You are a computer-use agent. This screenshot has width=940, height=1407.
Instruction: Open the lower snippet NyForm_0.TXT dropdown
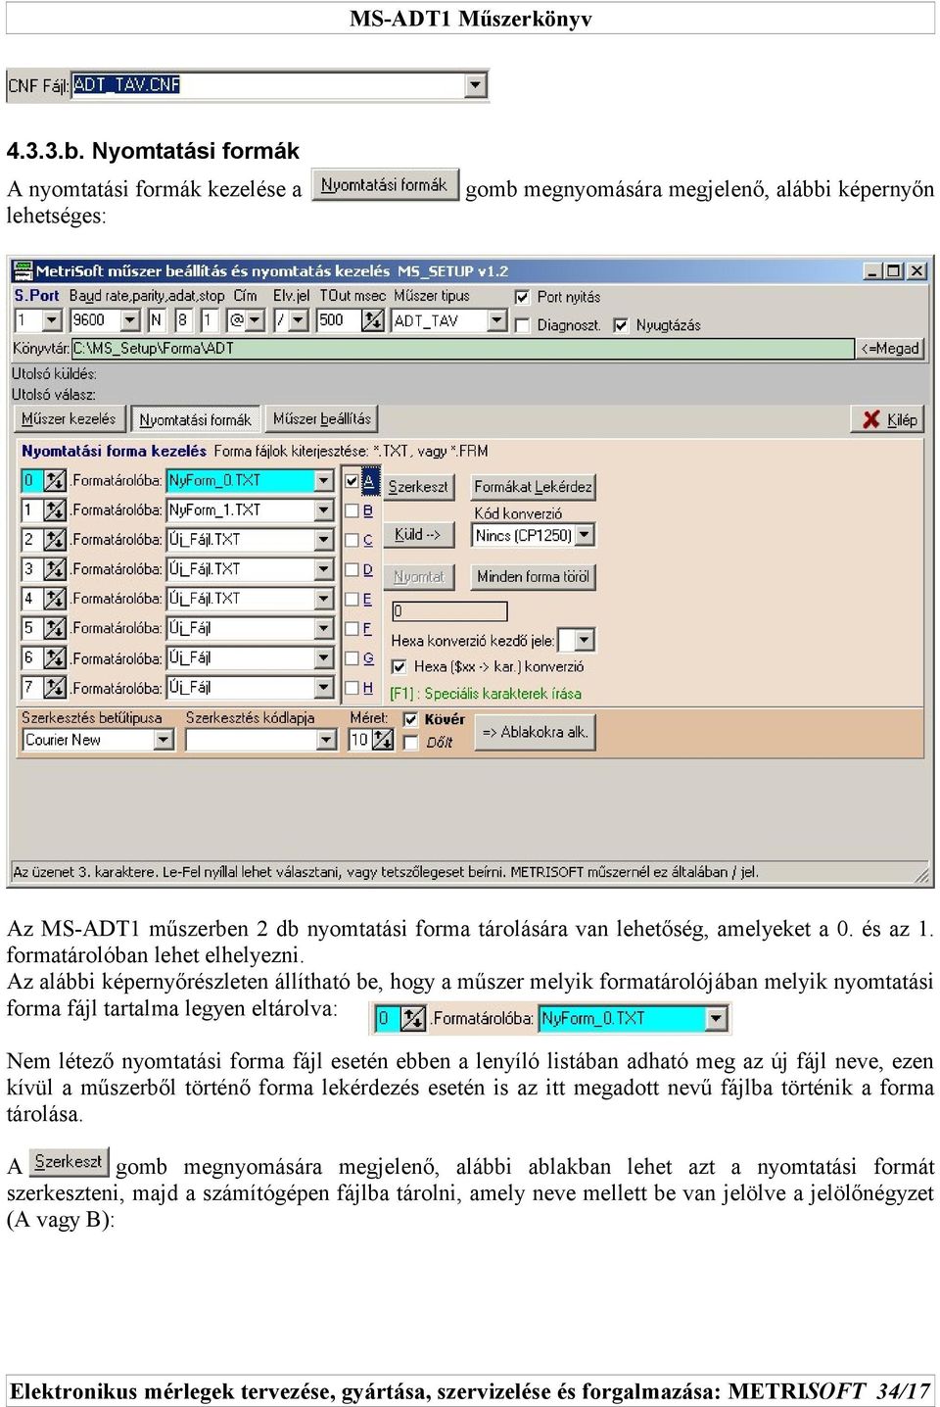click(717, 1019)
